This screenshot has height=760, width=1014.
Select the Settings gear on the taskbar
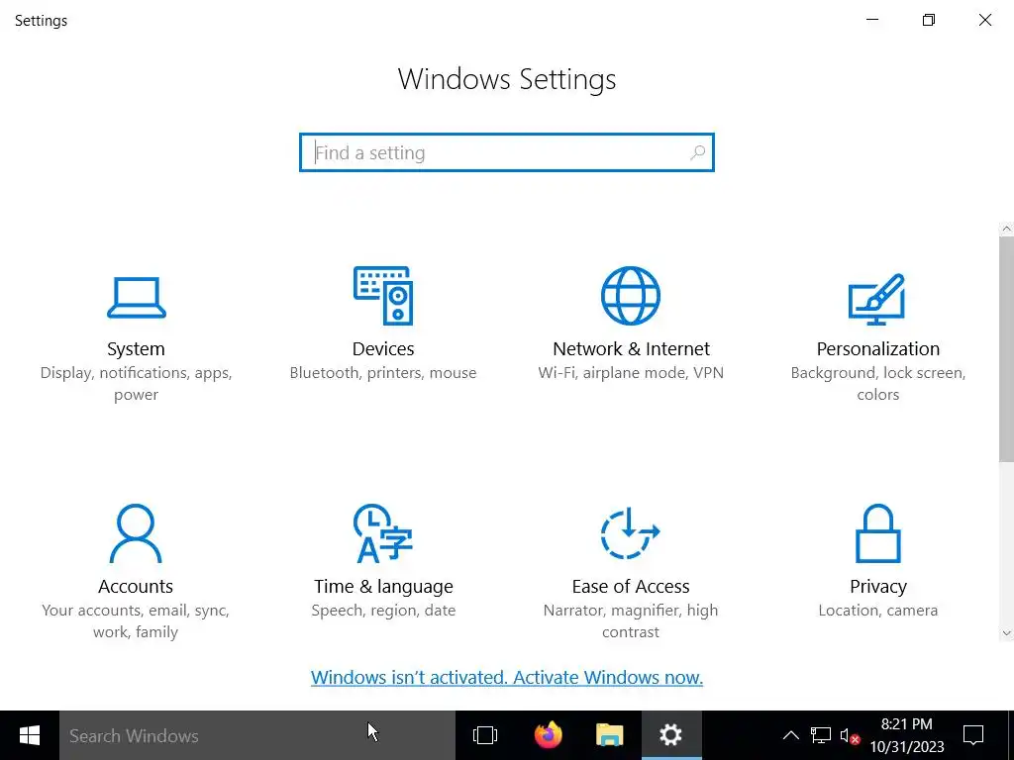[x=671, y=735]
